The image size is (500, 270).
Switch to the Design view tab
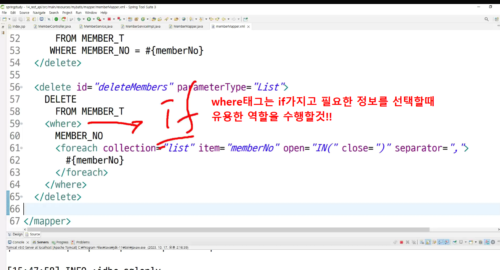click(x=15, y=234)
